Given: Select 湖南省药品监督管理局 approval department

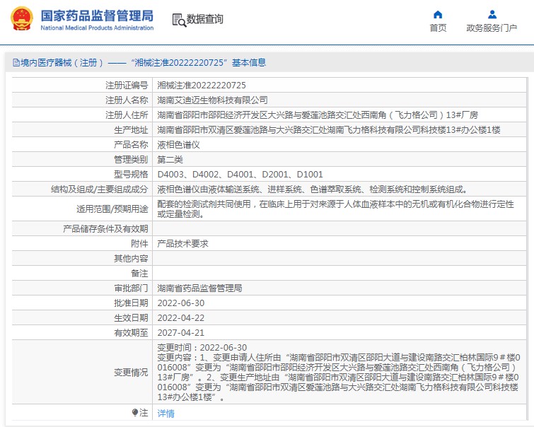Looking at the screenshot, I should pos(199,288).
